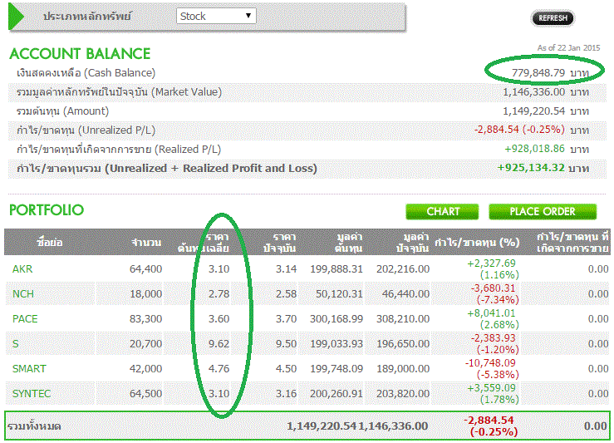The image size is (614, 443).
Task: Sort by the จำนวน column header
Action: [x=146, y=242]
